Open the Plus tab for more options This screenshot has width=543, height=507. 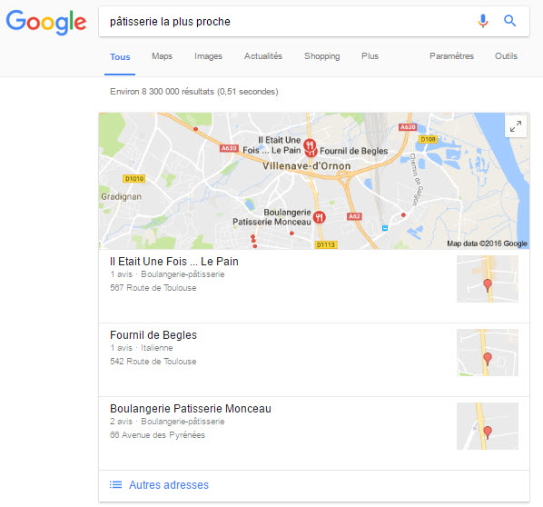coord(370,56)
